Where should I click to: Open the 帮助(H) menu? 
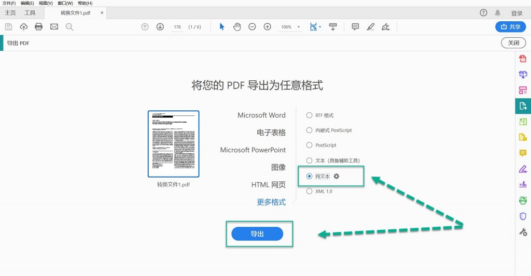(85, 3)
